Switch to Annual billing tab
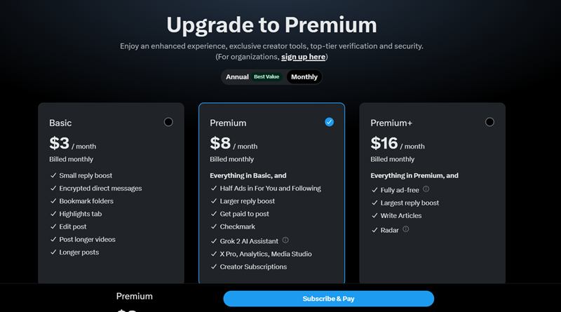561x312 pixels. pyautogui.click(x=237, y=77)
